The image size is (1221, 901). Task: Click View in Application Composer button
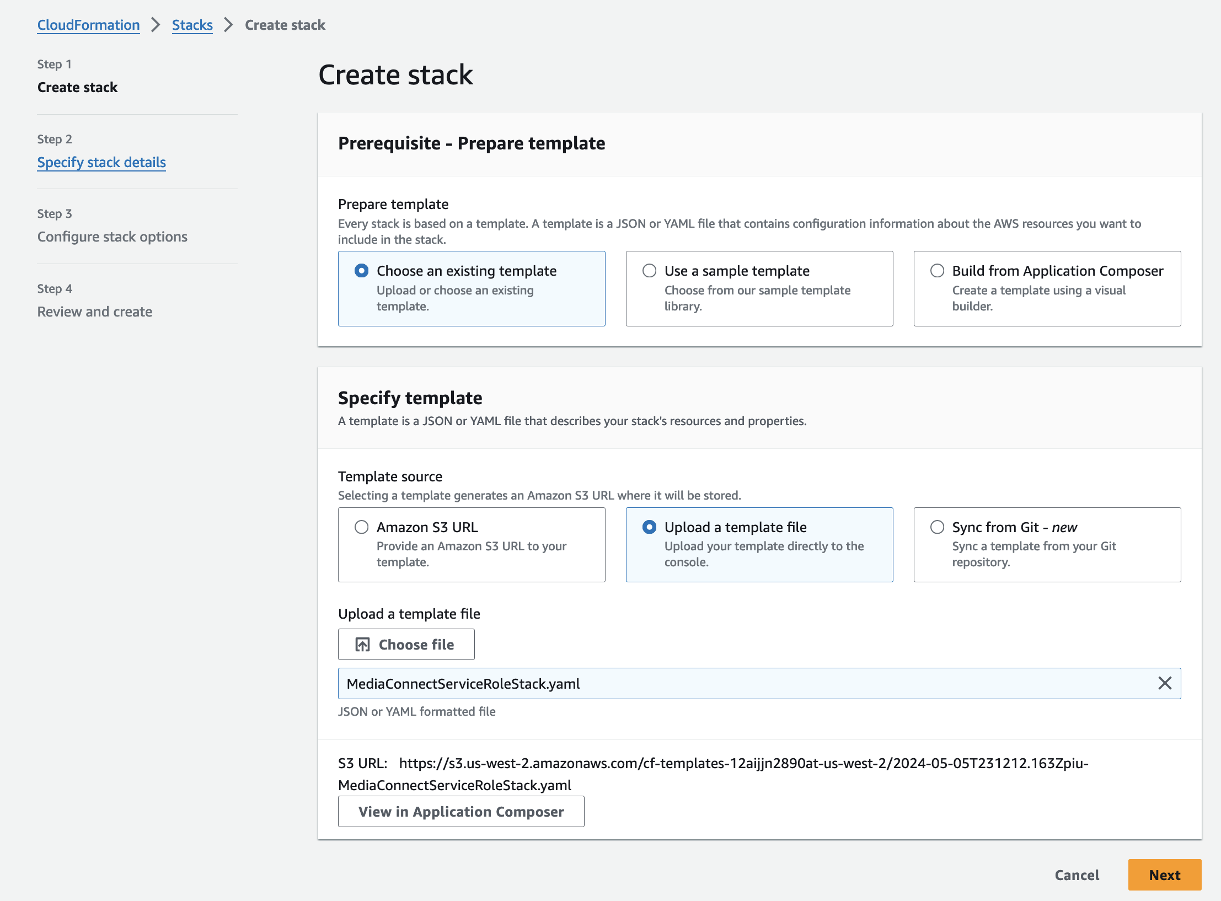coord(460,811)
